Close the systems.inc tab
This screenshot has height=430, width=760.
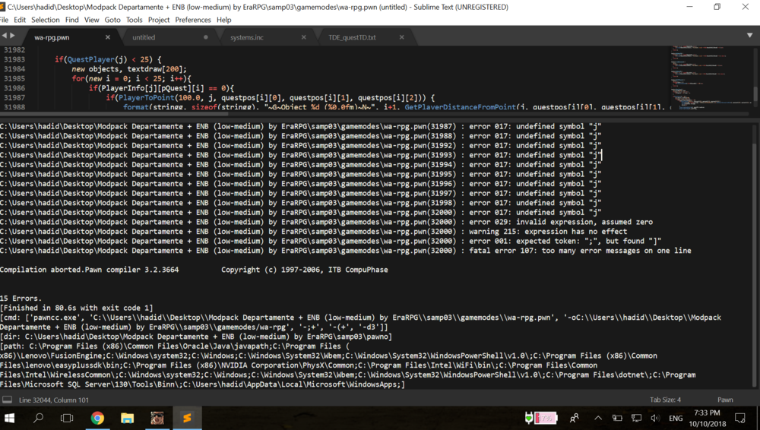pyautogui.click(x=303, y=37)
